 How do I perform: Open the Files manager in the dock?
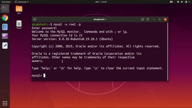coord(5,27)
